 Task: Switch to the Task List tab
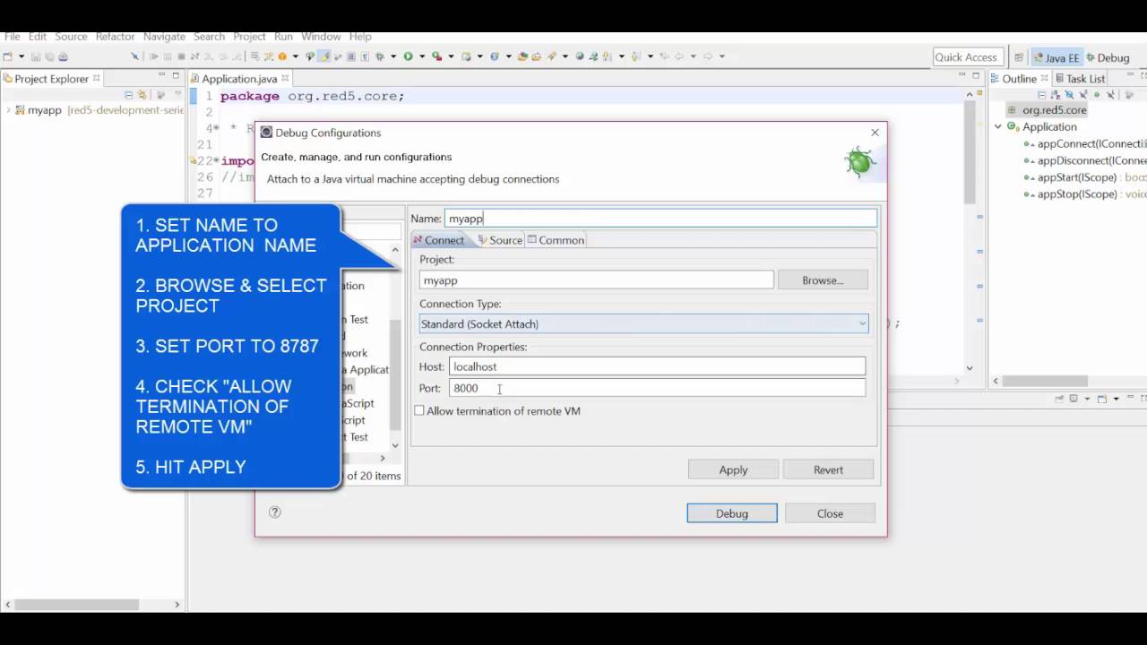pyautogui.click(x=1079, y=79)
